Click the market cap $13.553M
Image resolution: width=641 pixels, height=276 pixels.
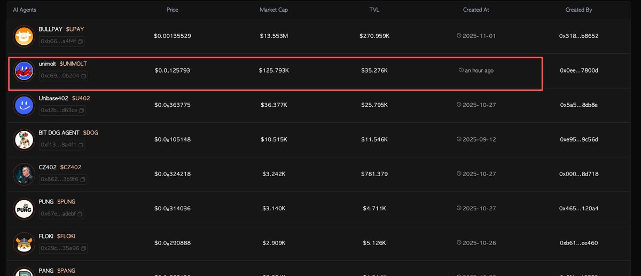273,36
